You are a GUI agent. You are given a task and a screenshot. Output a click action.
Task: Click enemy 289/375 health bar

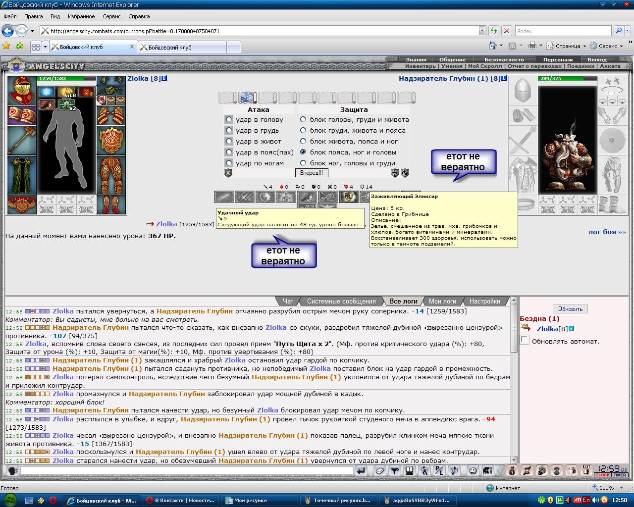point(567,78)
